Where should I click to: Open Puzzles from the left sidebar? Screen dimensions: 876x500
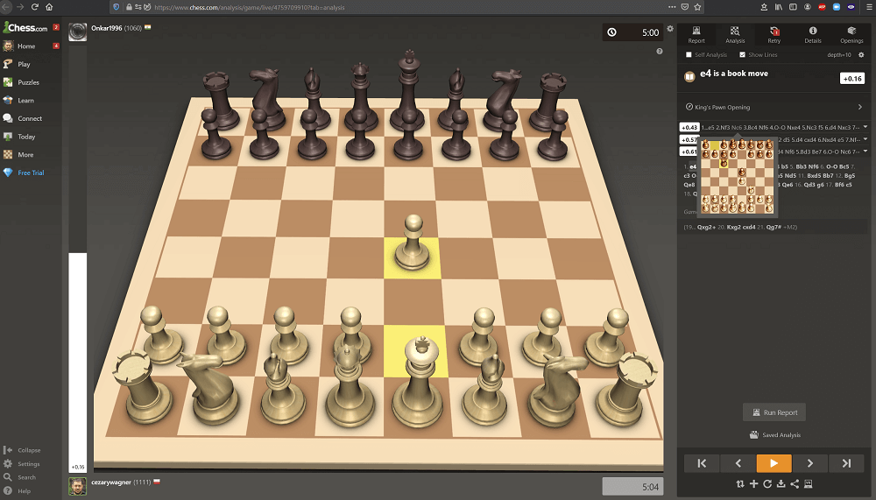(28, 82)
